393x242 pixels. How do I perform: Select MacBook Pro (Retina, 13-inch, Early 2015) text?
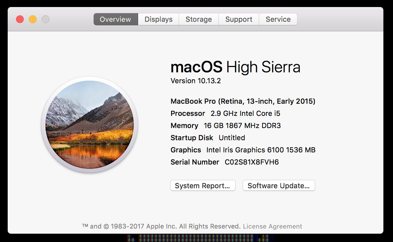(x=243, y=101)
